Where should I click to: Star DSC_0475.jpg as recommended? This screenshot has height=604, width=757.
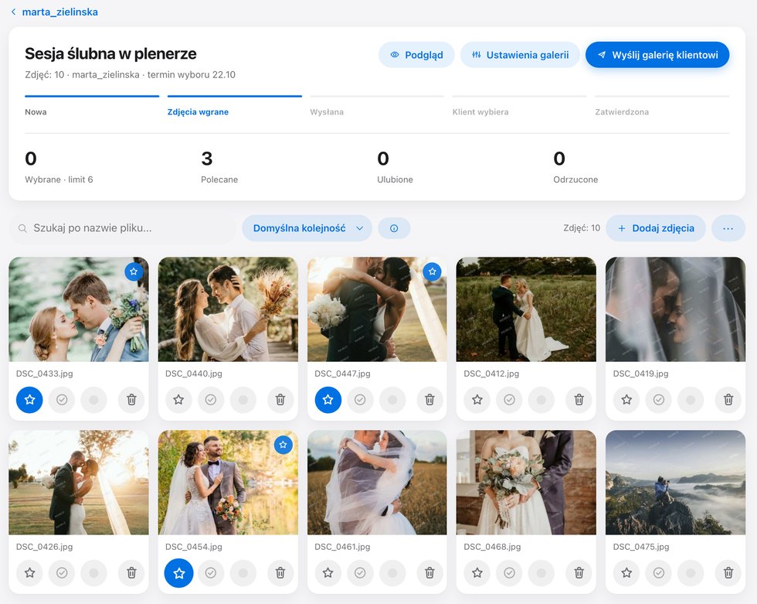[x=626, y=572]
